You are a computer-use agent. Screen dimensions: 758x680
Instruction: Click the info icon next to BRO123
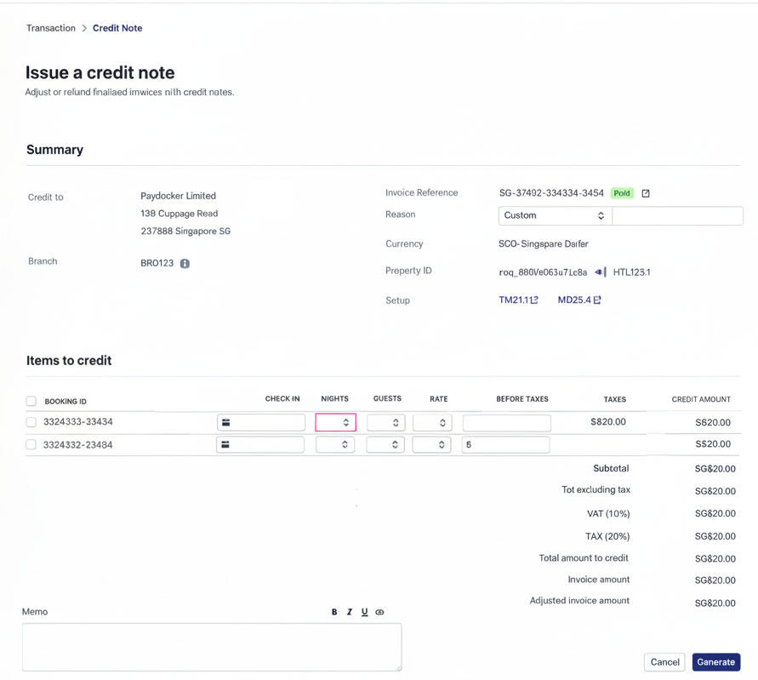(185, 264)
